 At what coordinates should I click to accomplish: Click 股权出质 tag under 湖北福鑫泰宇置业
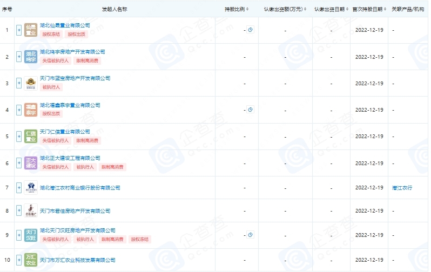(x=51, y=113)
